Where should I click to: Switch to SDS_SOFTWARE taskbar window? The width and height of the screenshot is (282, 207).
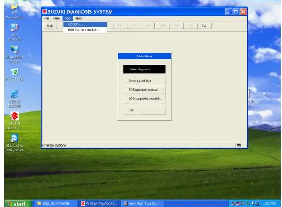56,204
